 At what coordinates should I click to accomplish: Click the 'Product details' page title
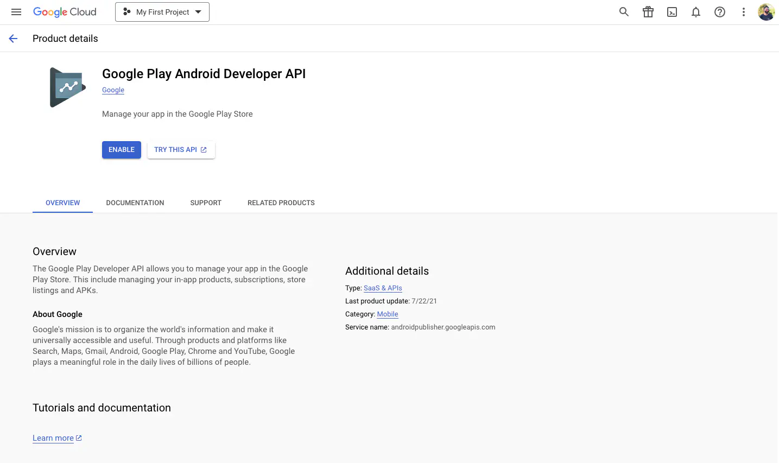65,39
